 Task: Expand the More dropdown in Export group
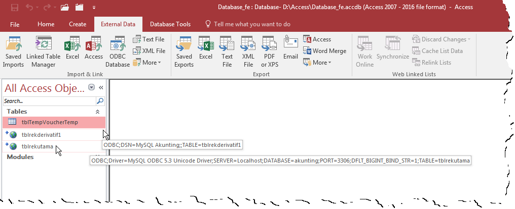[x=317, y=63]
